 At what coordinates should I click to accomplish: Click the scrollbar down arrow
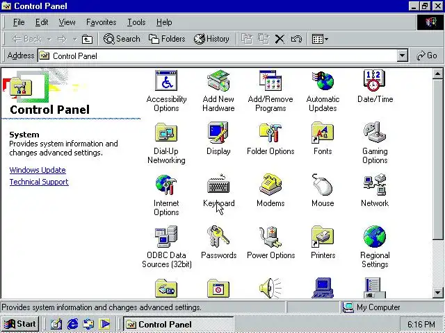coord(437,293)
